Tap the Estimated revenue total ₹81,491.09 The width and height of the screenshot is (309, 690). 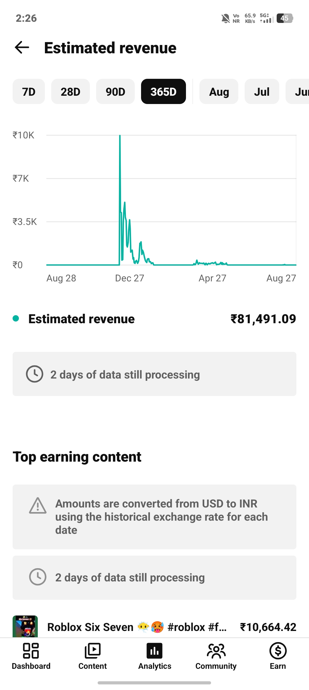click(x=263, y=319)
